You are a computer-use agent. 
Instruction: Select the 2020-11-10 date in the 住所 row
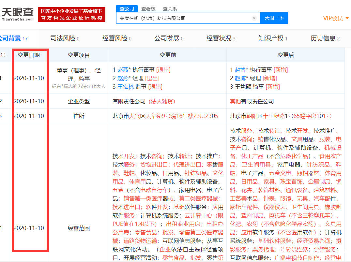point(29,116)
